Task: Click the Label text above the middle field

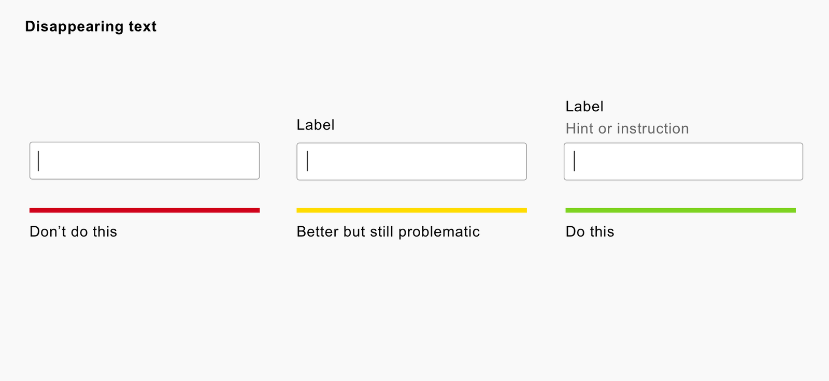Action: (x=316, y=125)
